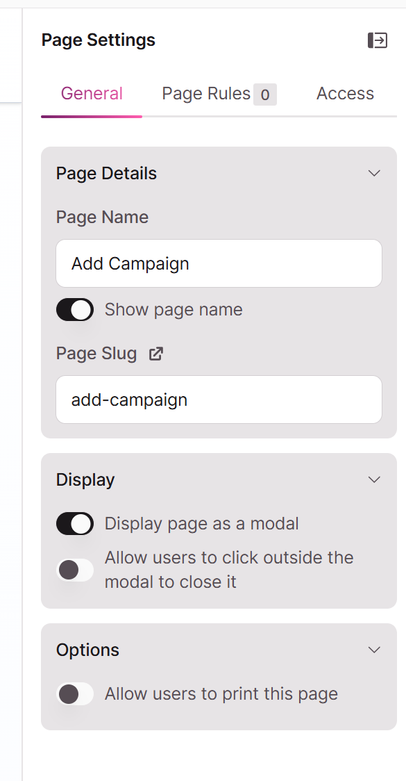The height and width of the screenshot is (781, 406).
Task: Enable click outside modal to close switch
Action: click(75, 570)
